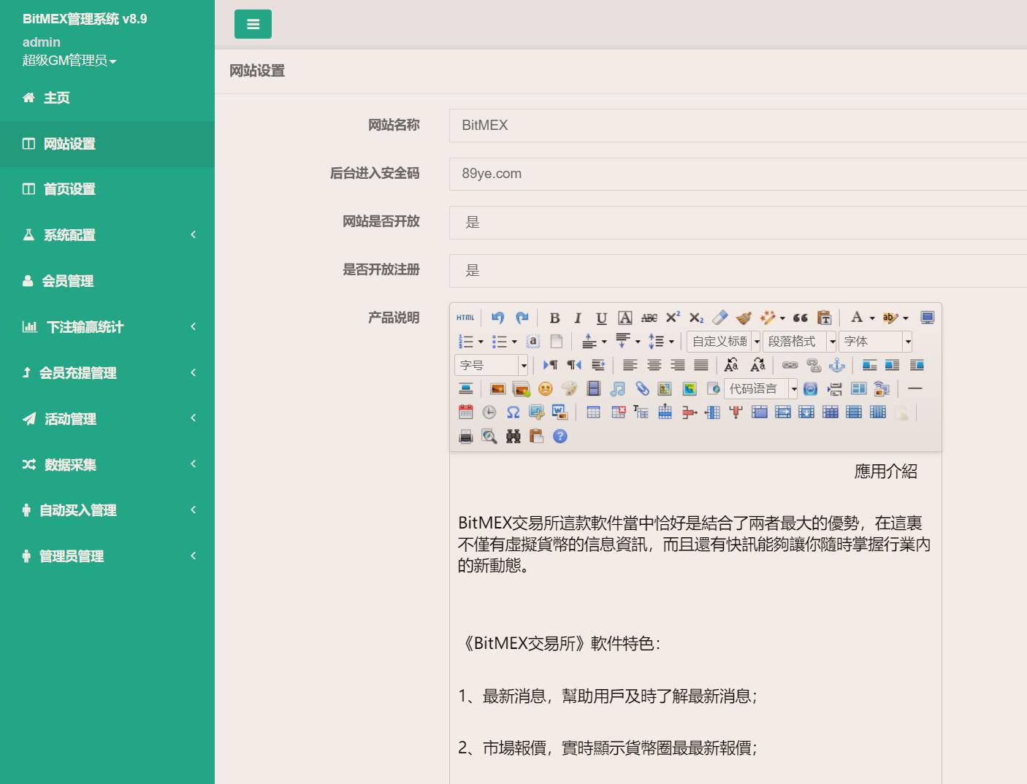Insert a horizontal rule line

tap(915, 389)
